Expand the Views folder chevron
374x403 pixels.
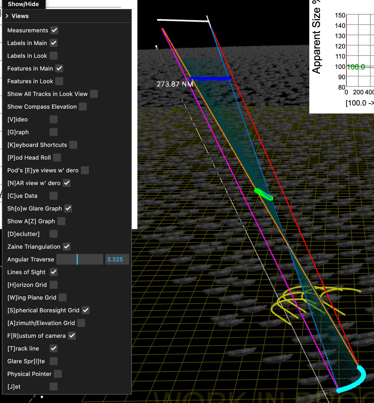[x=7, y=16]
